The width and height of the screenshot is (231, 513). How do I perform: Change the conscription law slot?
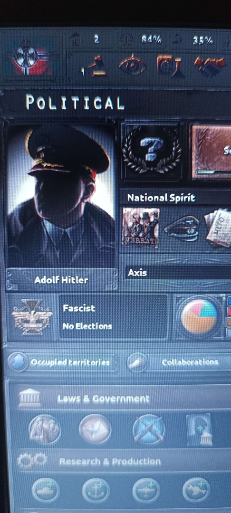[x=45, y=429]
